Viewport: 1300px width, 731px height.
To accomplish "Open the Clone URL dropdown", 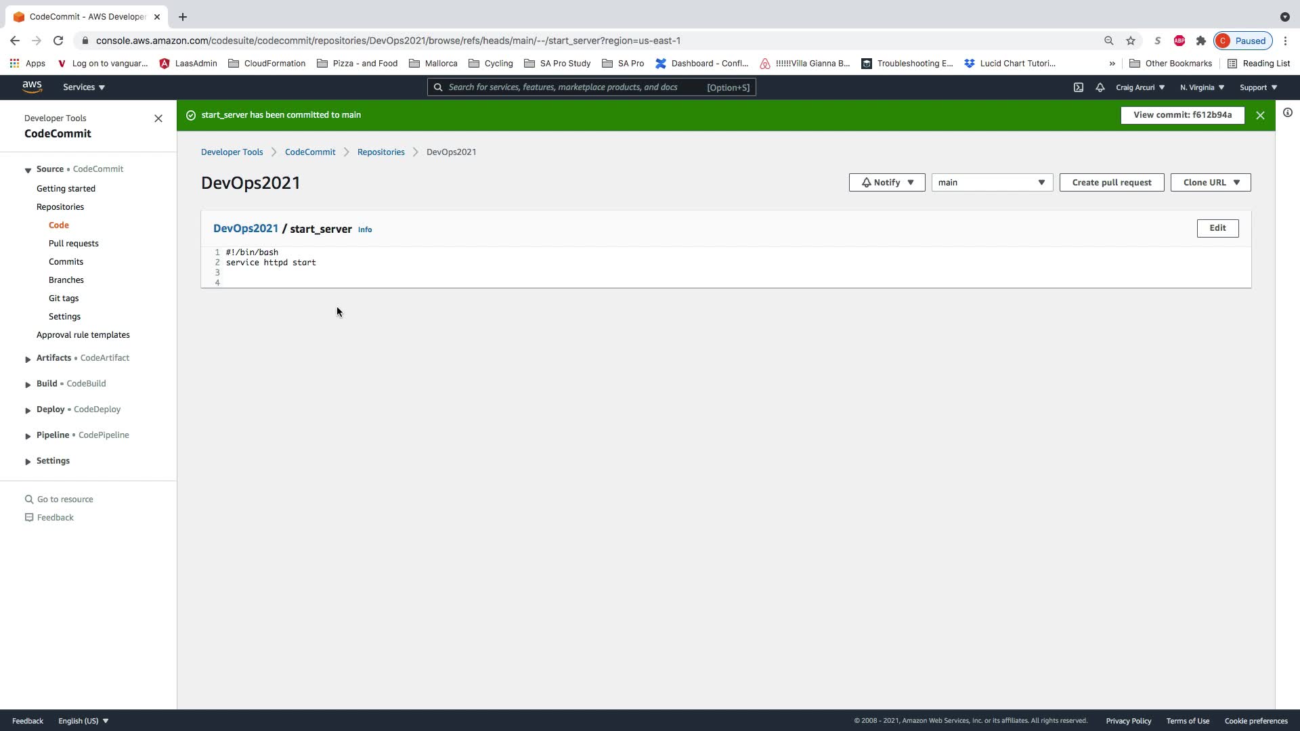I will [x=1211, y=183].
